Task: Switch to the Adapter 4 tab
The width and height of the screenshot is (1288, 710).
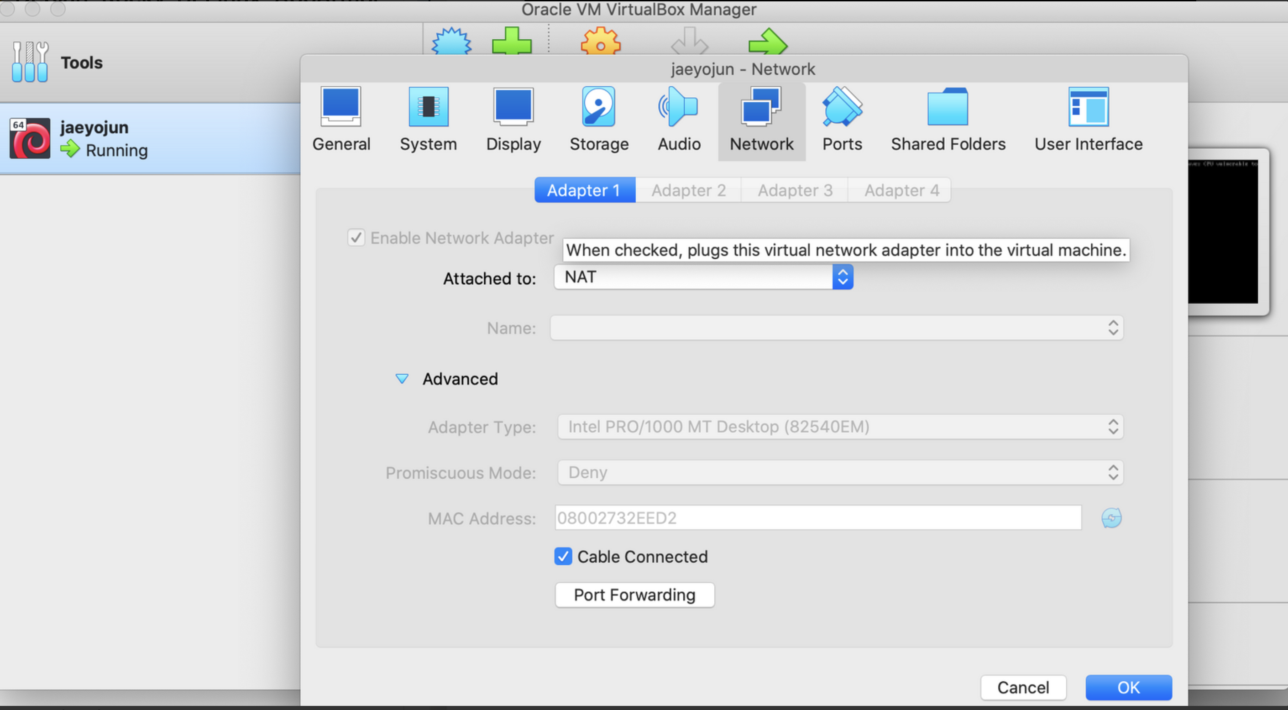Action: [901, 190]
